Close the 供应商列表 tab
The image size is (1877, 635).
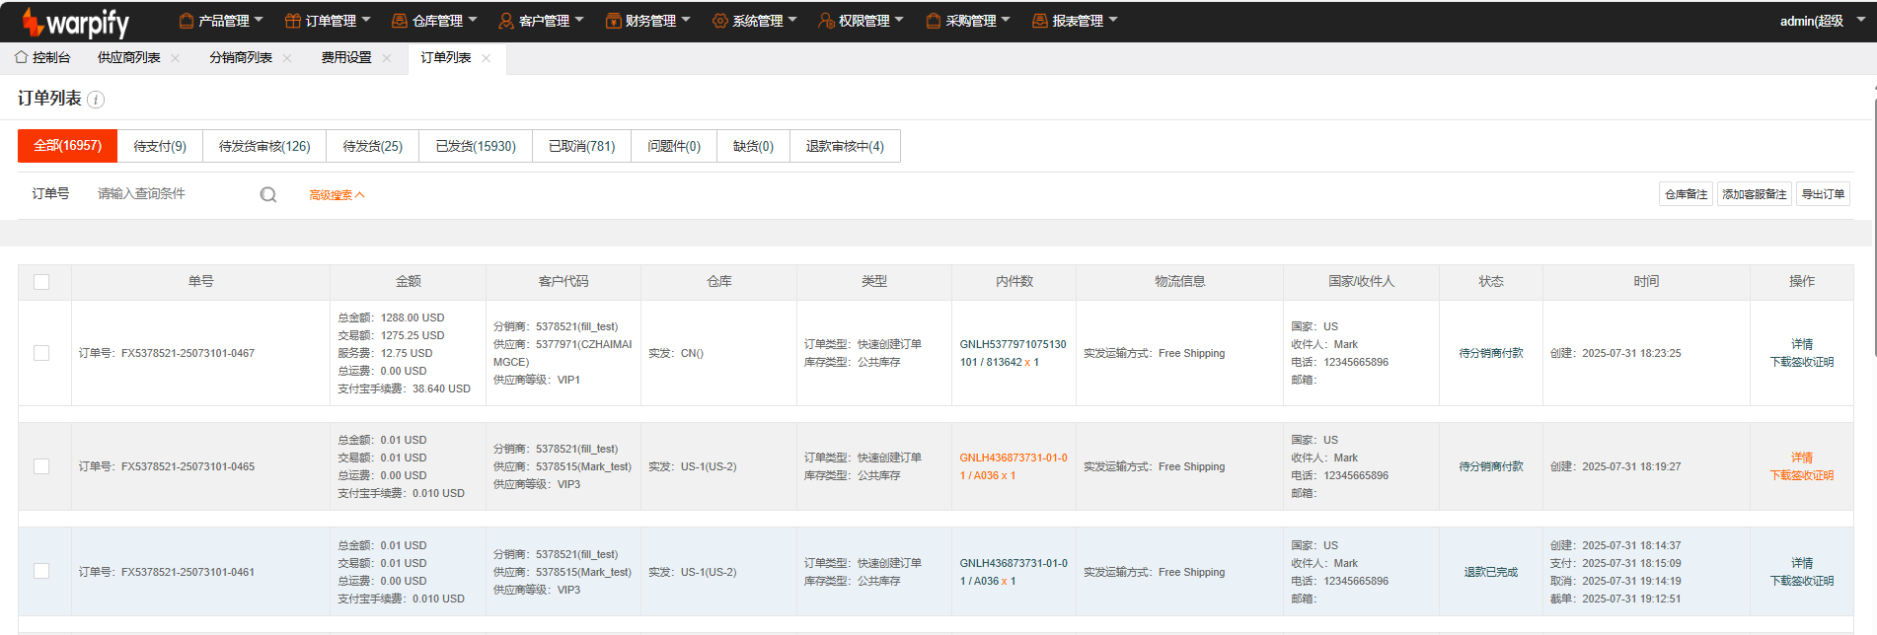176,58
